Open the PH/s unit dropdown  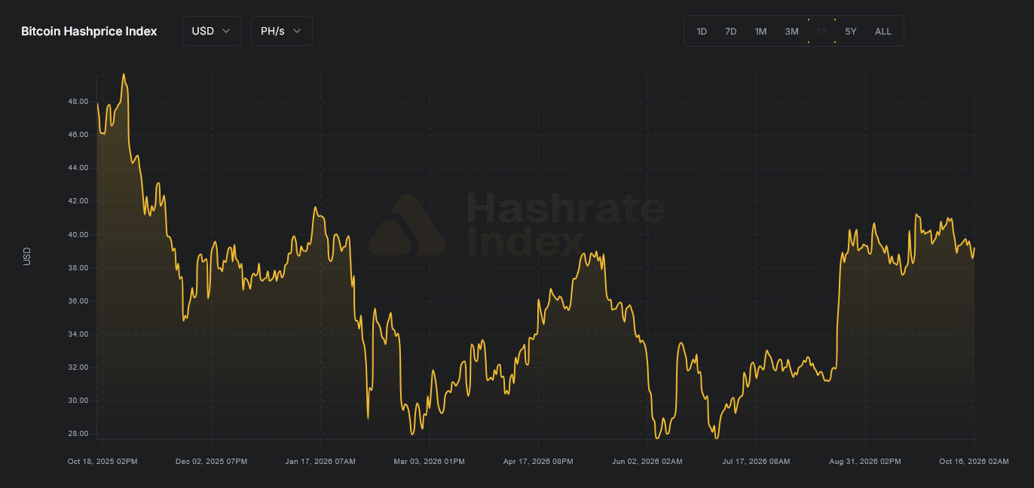click(281, 31)
